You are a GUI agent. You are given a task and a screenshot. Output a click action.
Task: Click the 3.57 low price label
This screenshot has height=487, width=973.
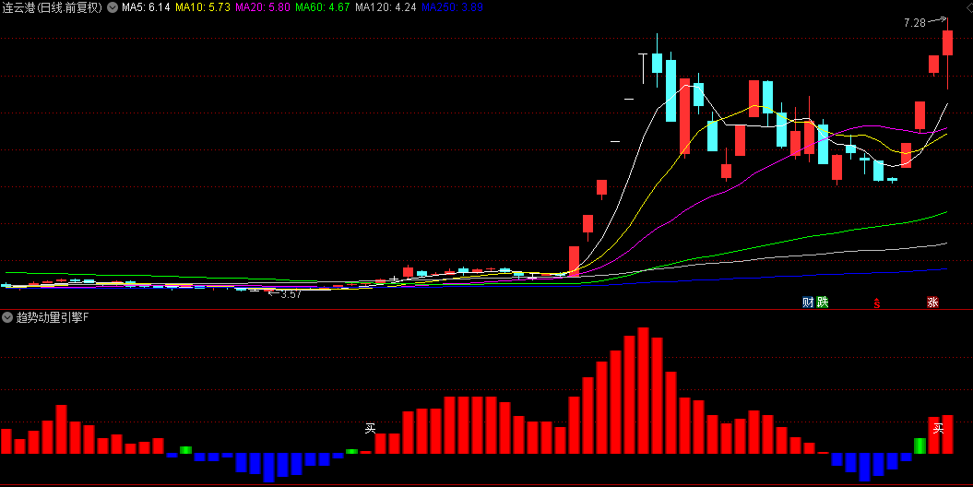tap(291, 294)
